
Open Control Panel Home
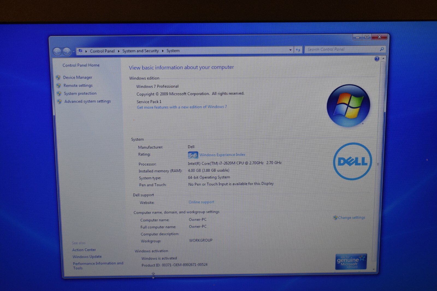click(81, 65)
